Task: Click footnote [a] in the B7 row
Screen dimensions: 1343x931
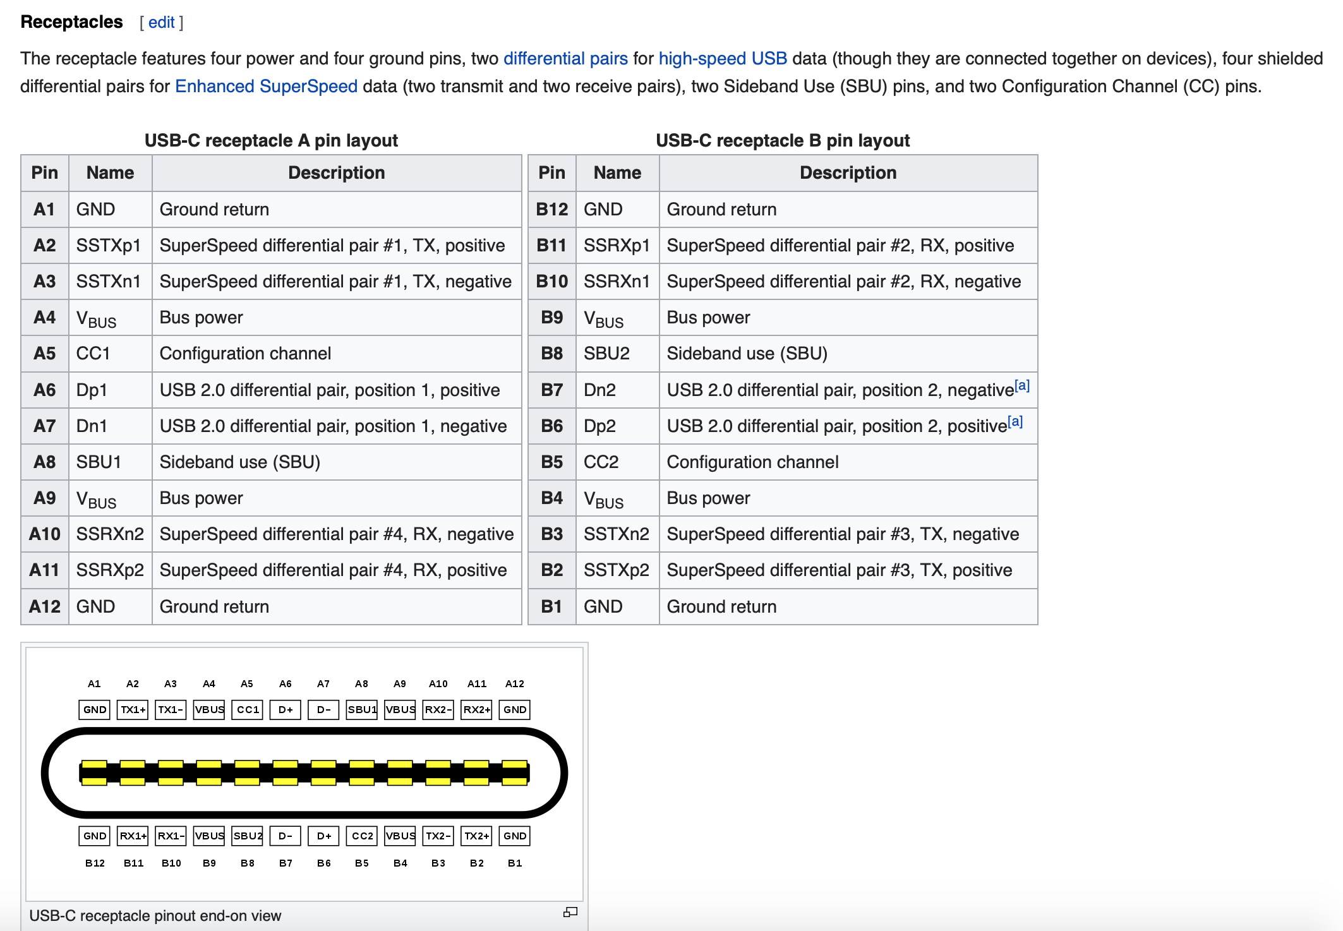Action: pos(1021,385)
